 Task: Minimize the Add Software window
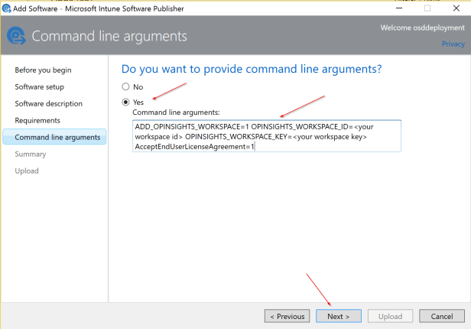tap(399, 8)
